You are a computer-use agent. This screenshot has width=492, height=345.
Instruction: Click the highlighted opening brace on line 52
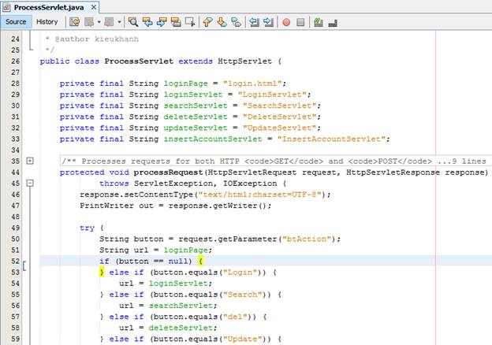(200, 261)
